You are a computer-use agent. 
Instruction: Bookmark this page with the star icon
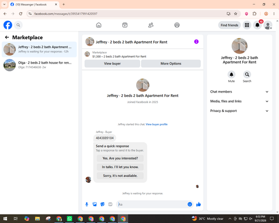(235, 14)
